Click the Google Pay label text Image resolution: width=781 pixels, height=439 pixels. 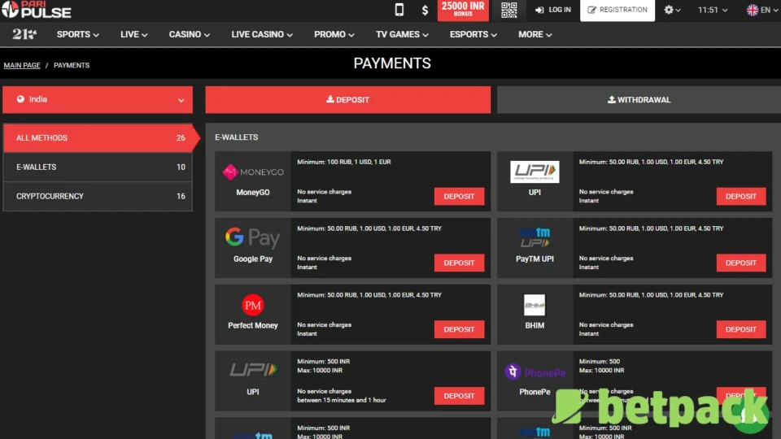point(252,259)
